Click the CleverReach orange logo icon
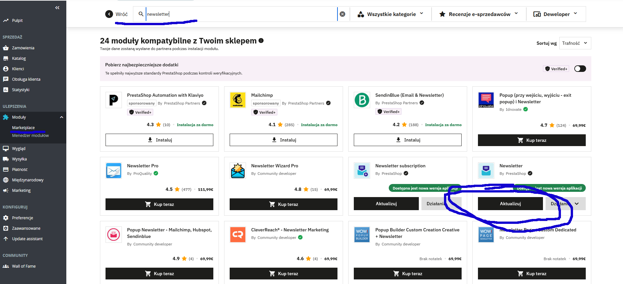 click(238, 235)
